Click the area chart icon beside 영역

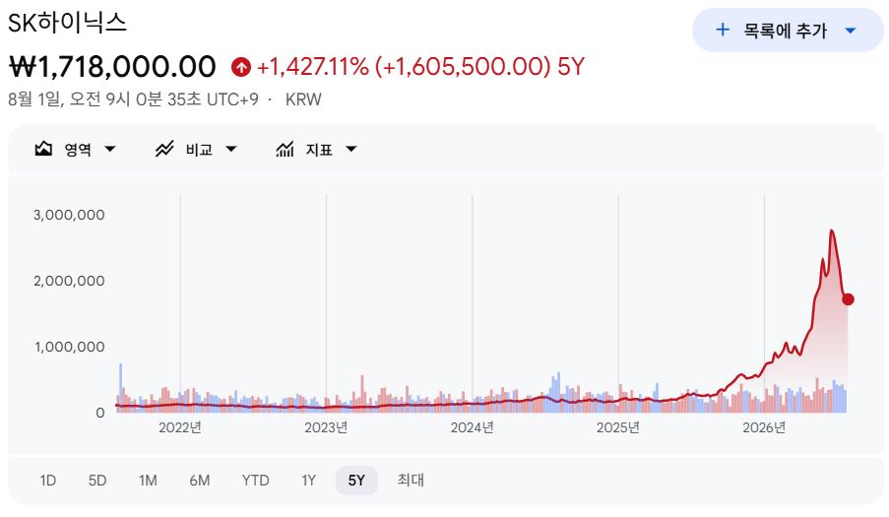[43, 149]
